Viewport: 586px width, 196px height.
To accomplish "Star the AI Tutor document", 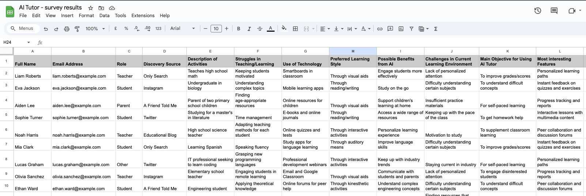I will 91,8.
